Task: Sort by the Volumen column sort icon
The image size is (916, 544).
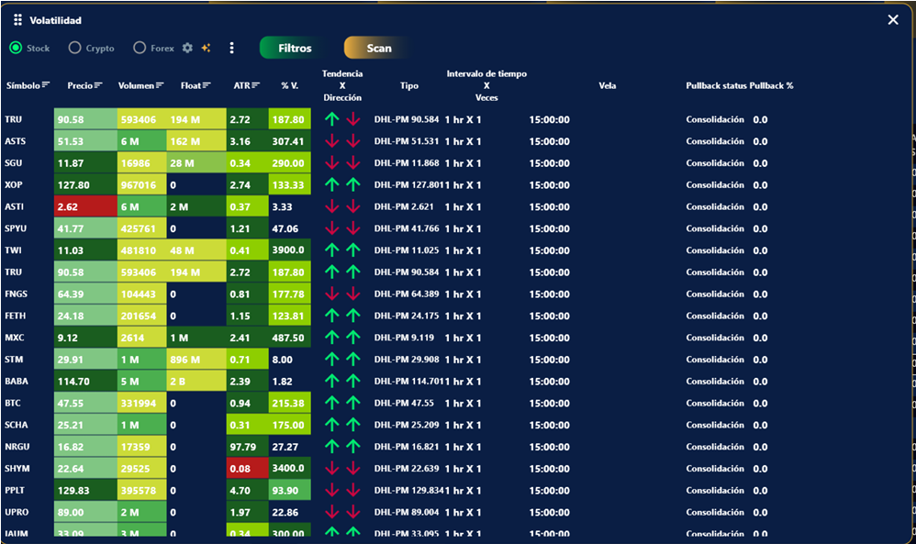Action: click(x=160, y=85)
